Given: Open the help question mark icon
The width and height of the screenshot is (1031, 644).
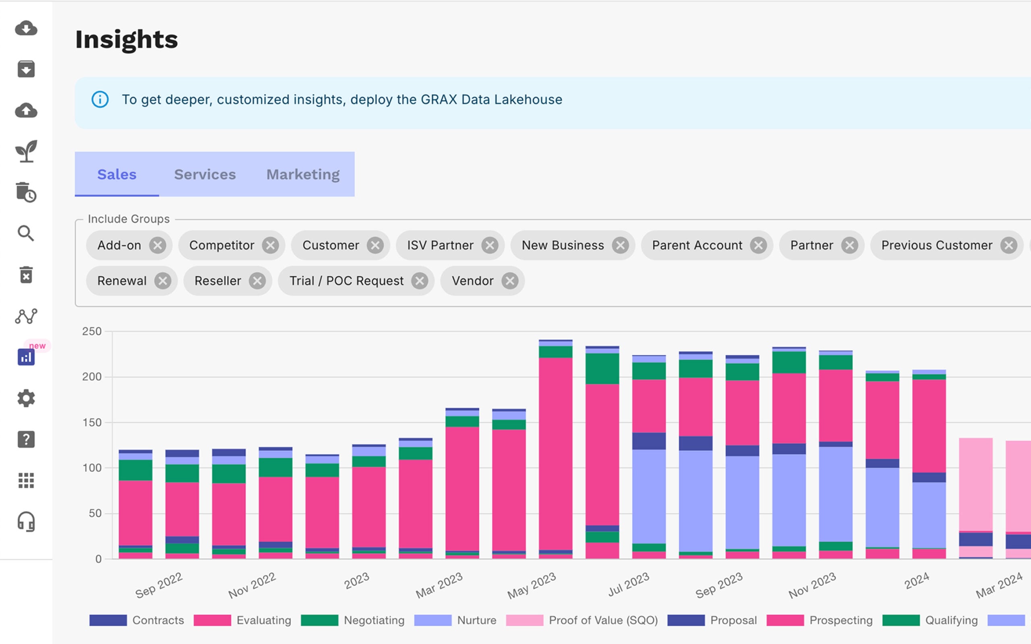Looking at the screenshot, I should (x=26, y=439).
